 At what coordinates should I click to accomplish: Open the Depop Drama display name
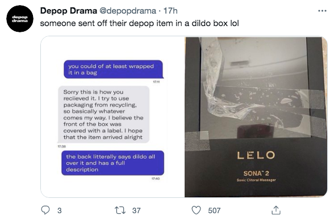pos(69,11)
